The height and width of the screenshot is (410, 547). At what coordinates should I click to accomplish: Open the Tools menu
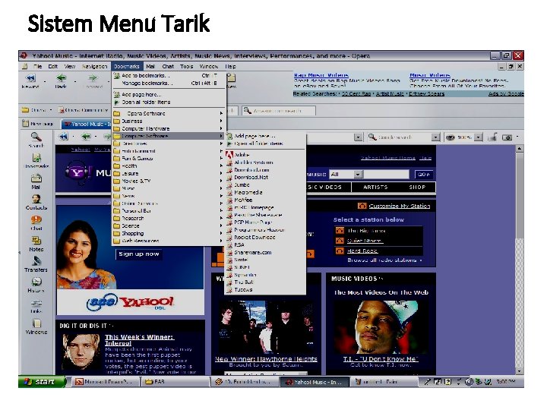click(x=186, y=66)
